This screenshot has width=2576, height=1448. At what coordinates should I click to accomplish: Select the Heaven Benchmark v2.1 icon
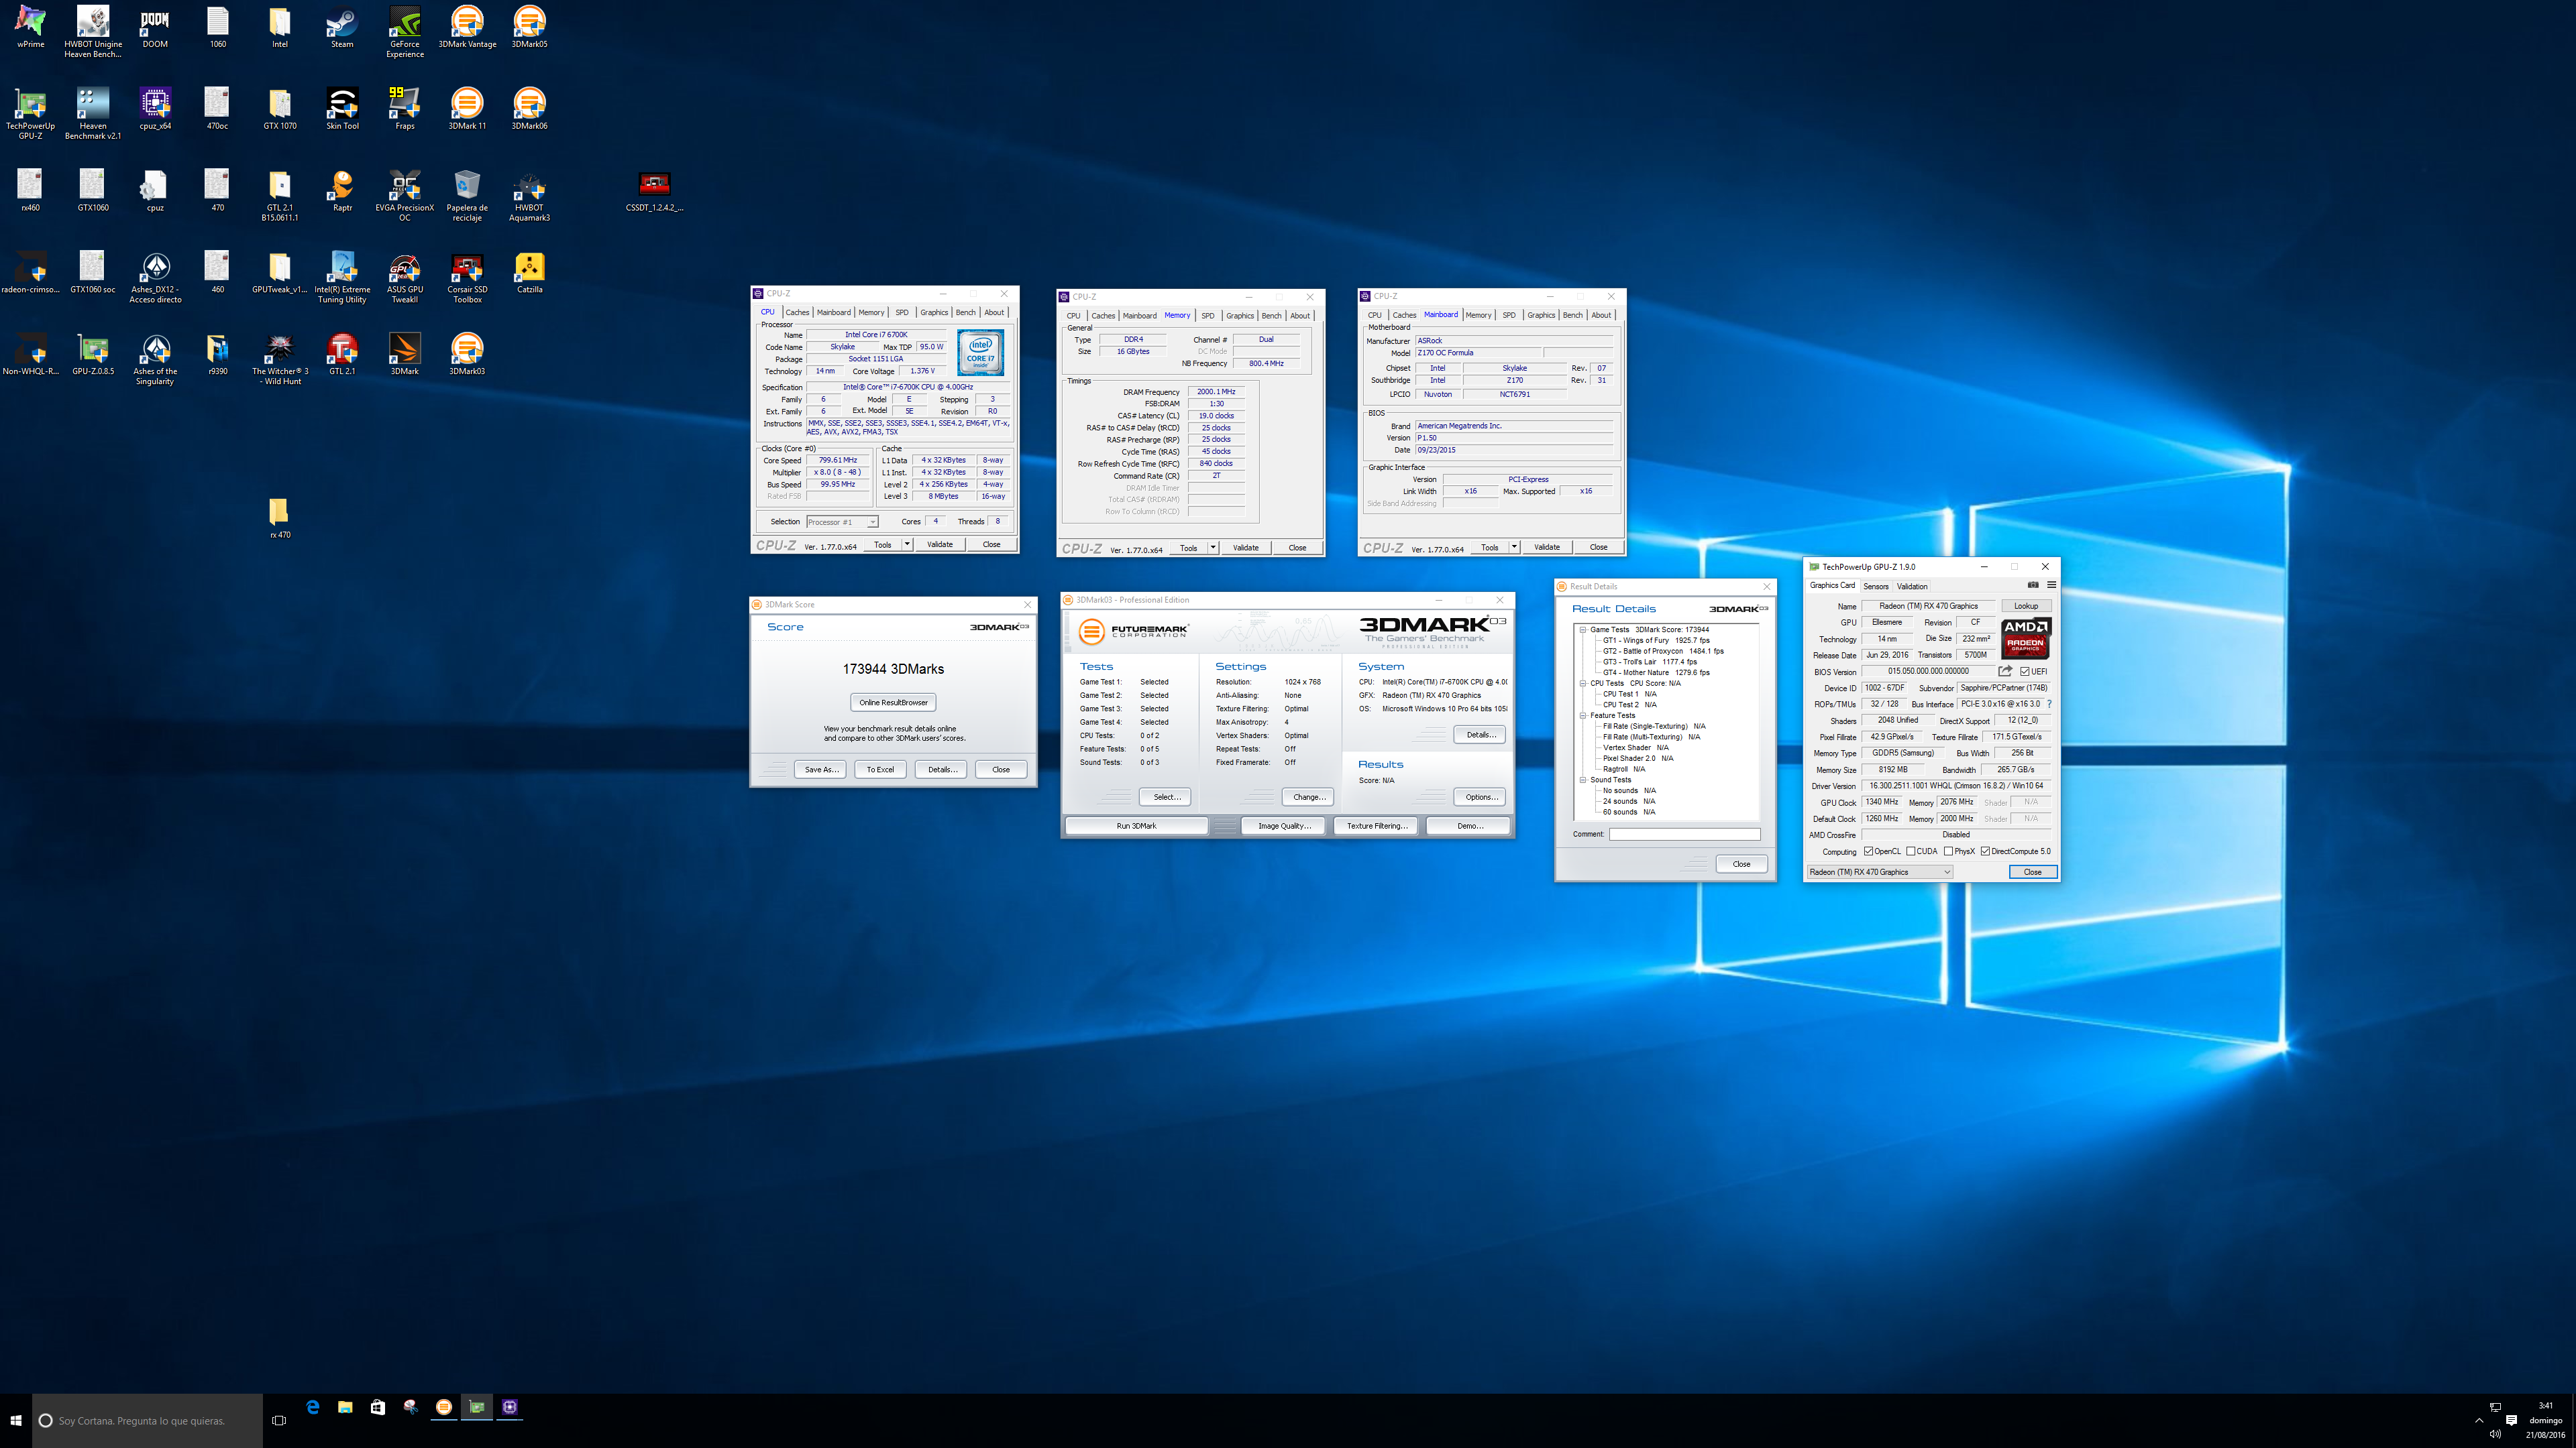click(93, 113)
